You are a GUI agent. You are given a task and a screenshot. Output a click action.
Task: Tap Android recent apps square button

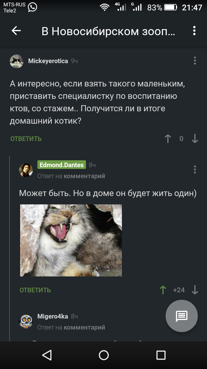[x=161, y=355]
